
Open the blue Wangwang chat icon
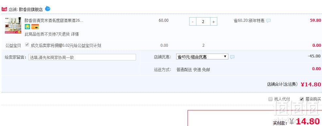click(48, 8)
